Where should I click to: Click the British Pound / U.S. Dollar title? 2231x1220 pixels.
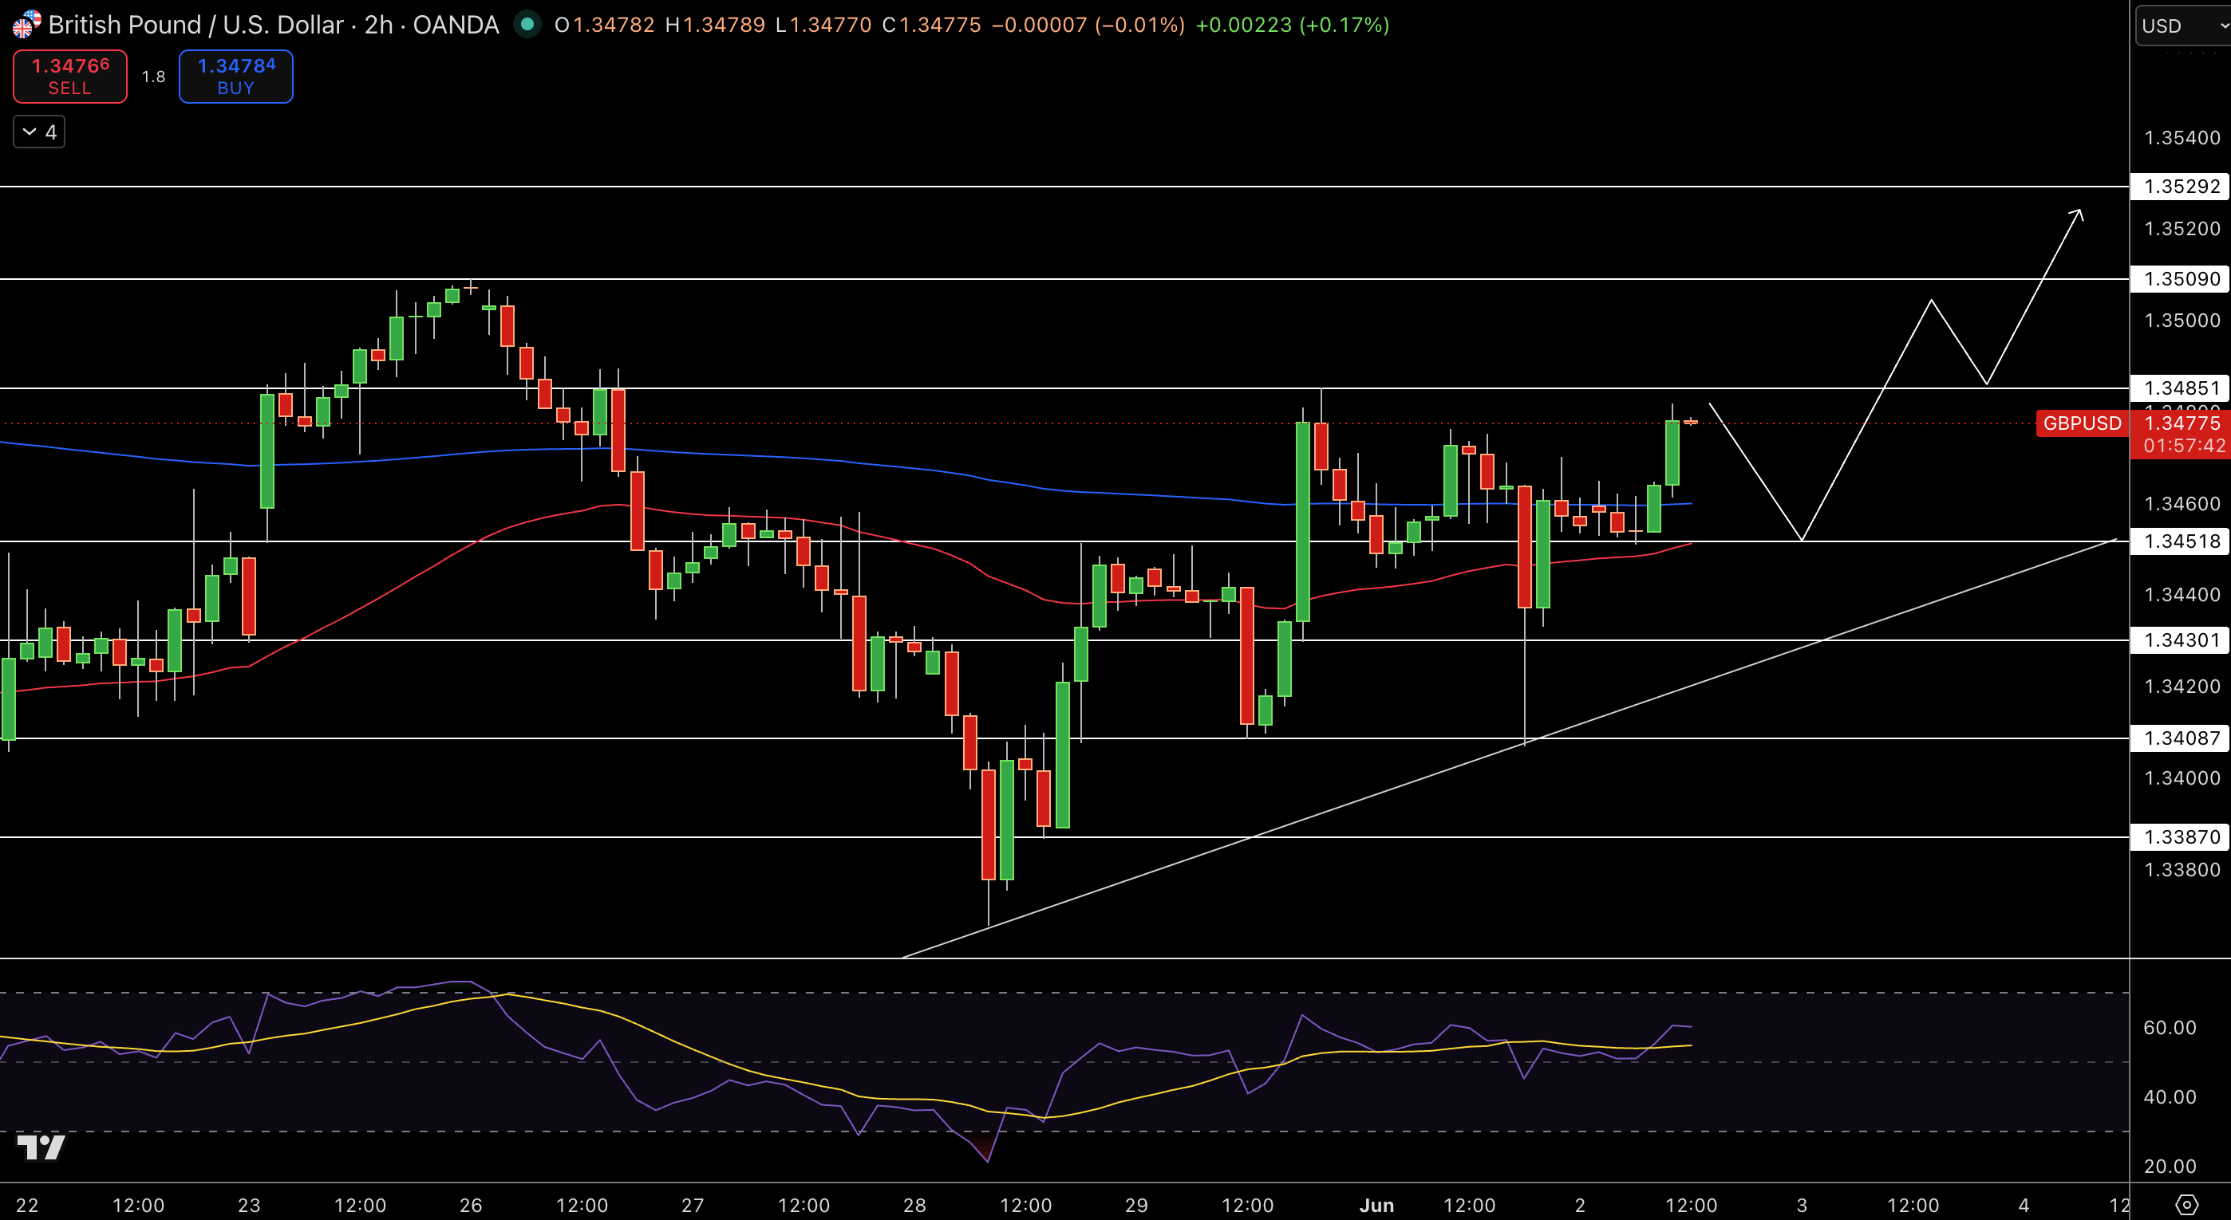195,24
